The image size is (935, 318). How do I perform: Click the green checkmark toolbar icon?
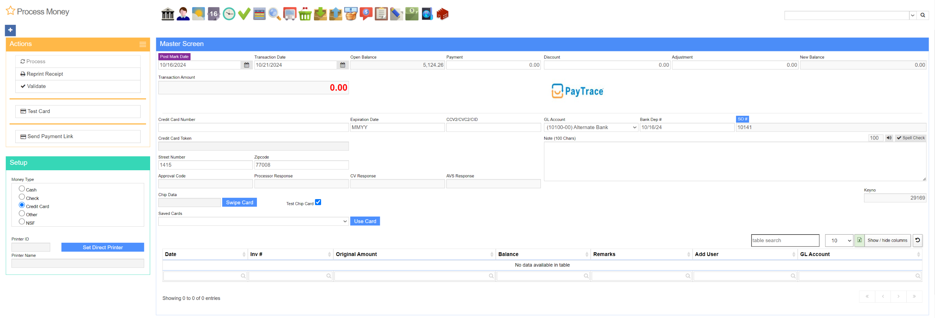(244, 14)
